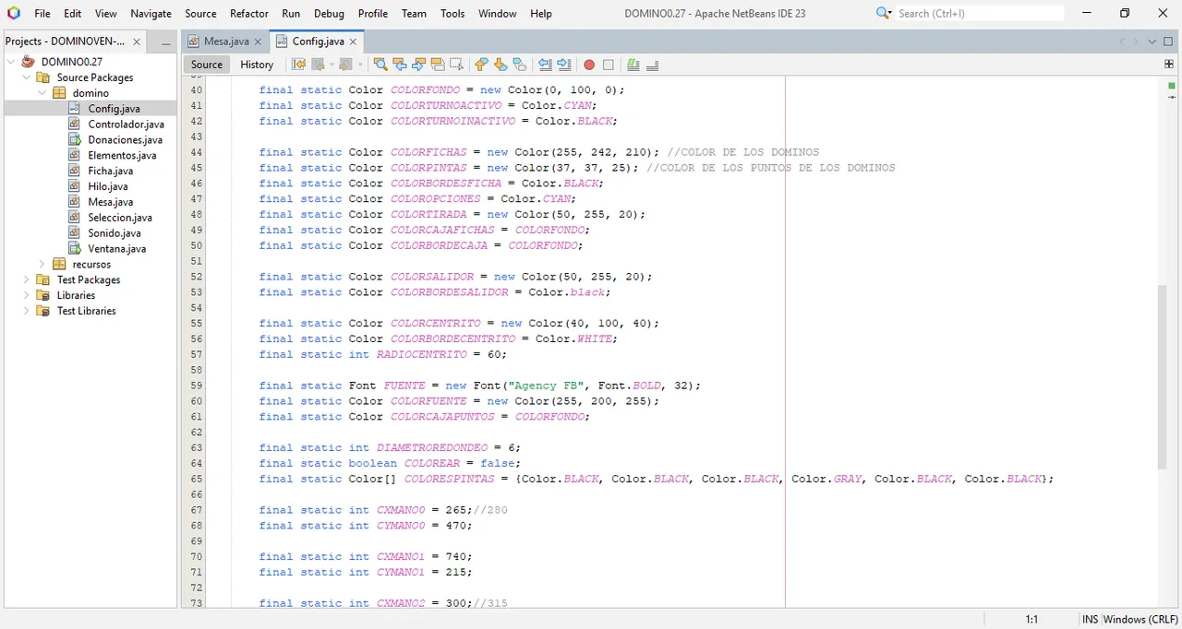
Task: Open the Refactor menu
Action: point(249,14)
